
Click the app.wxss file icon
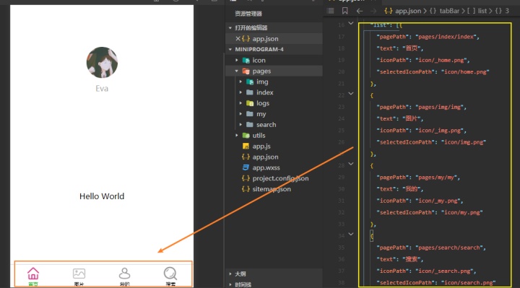pos(246,167)
